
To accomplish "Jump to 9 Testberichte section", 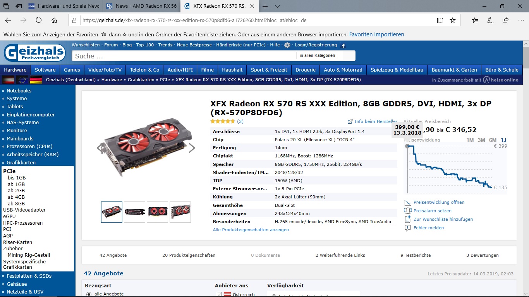I will pos(416,255).
